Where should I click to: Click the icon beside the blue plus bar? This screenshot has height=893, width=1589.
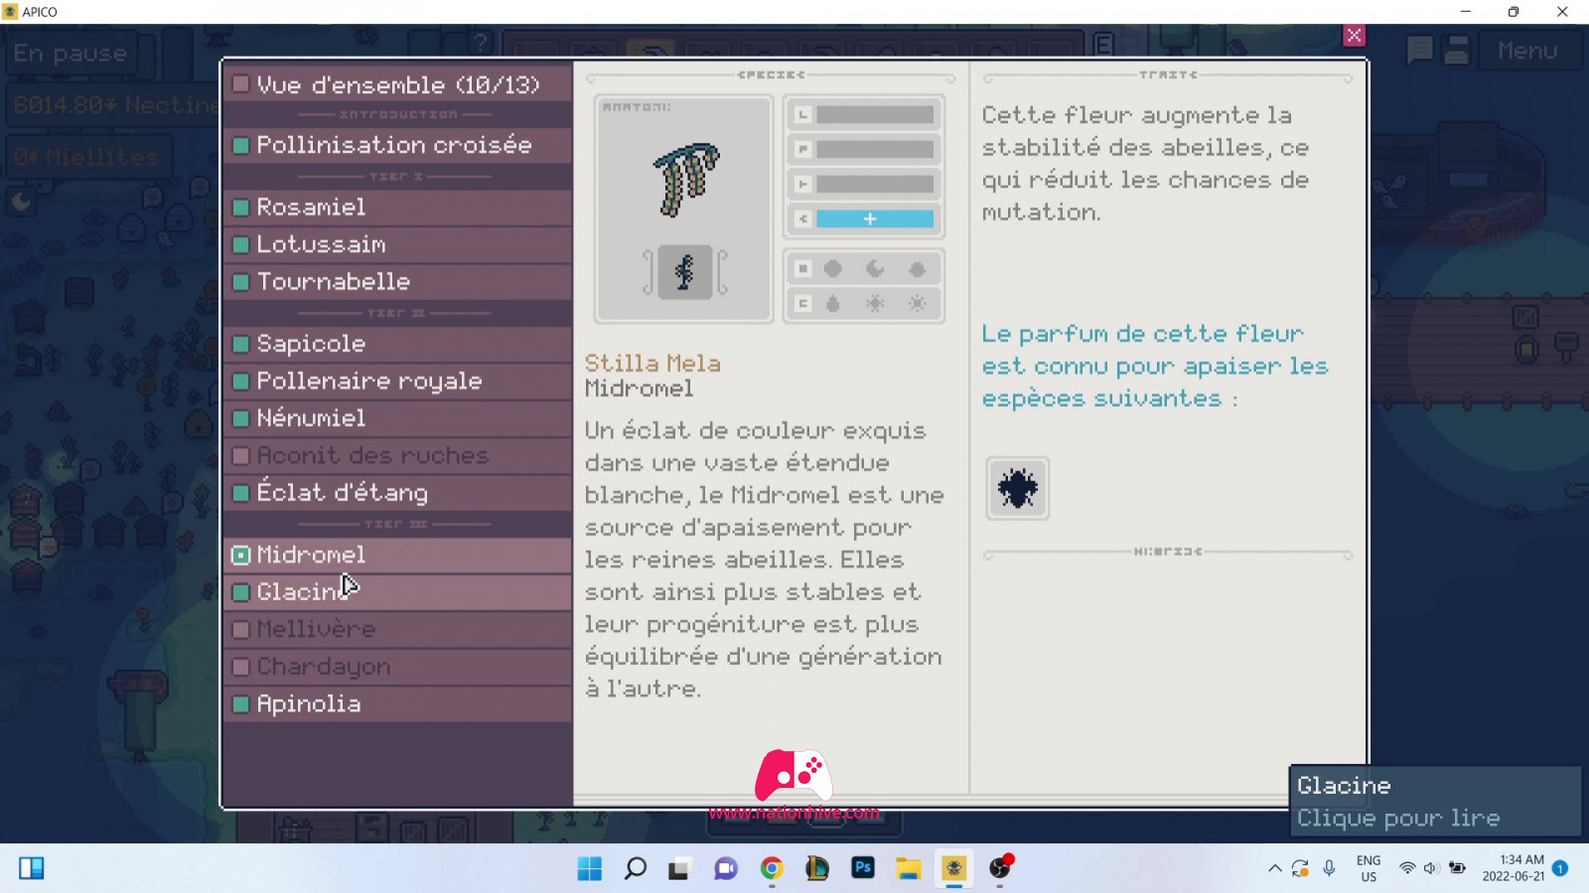point(802,218)
